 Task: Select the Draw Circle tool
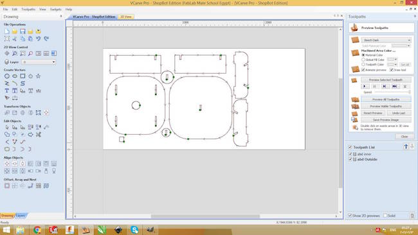click(7, 76)
